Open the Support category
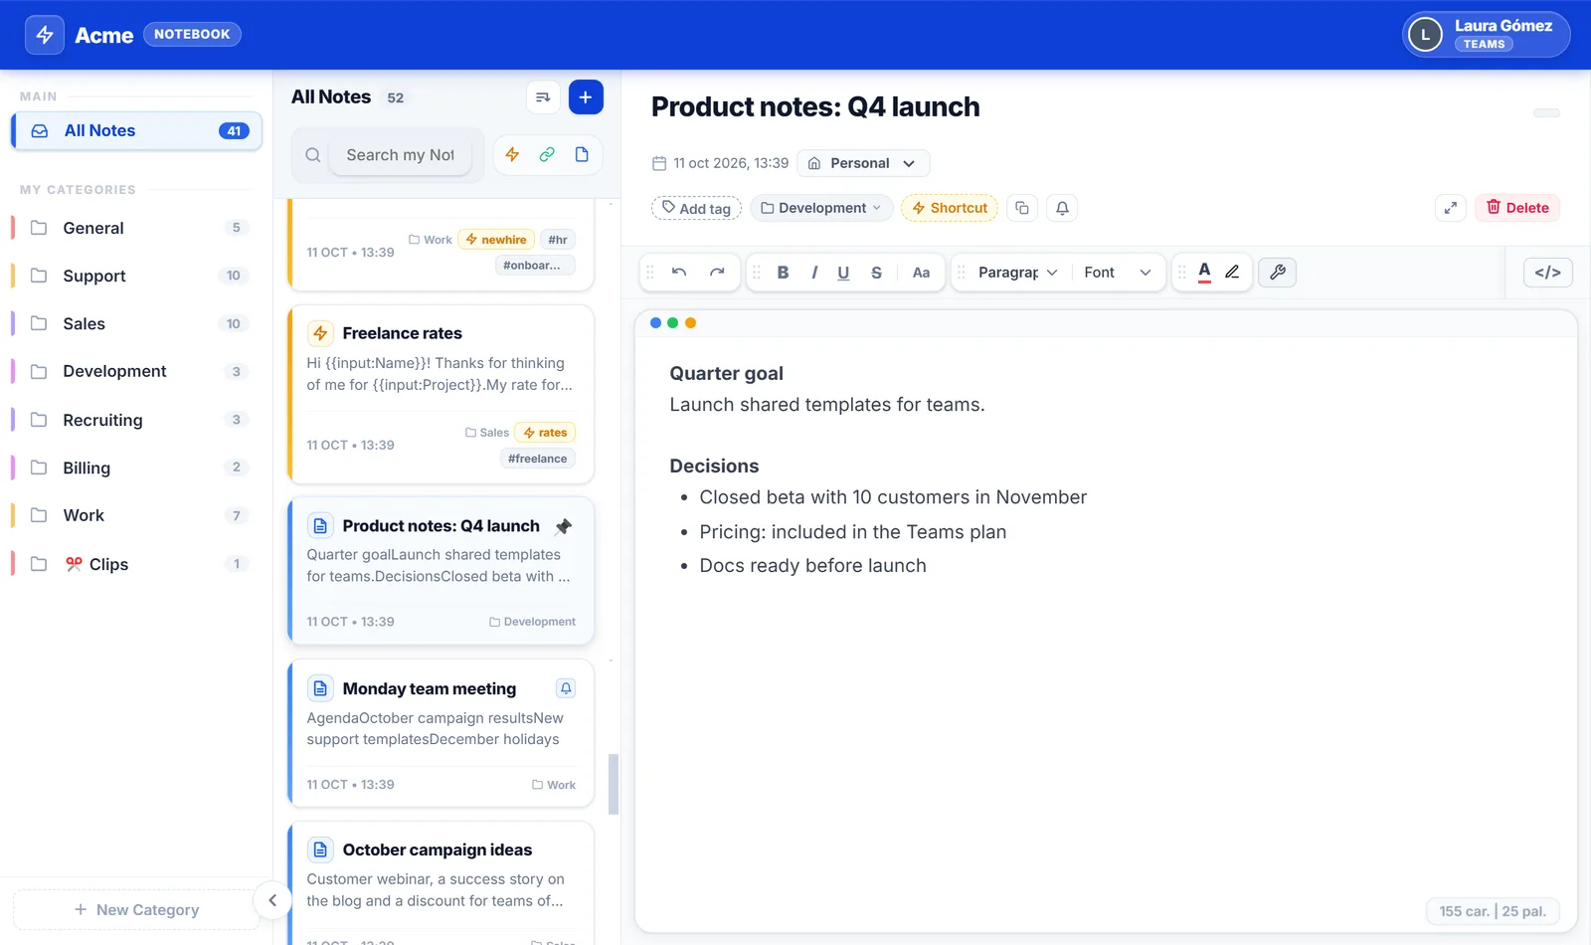The height and width of the screenshot is (945, 1591). (x=136, y=276)
